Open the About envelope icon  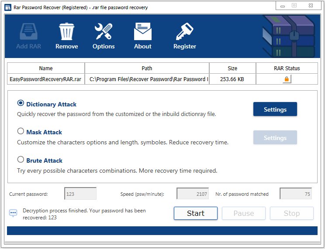coord(142,31)
